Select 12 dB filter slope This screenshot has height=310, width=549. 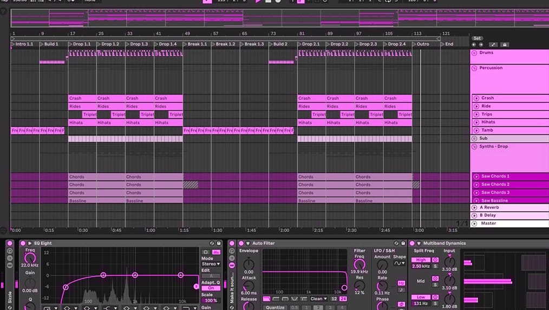[x=334, y=299]
